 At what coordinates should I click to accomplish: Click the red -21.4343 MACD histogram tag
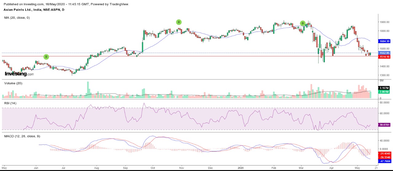click(x=384, y=153)
